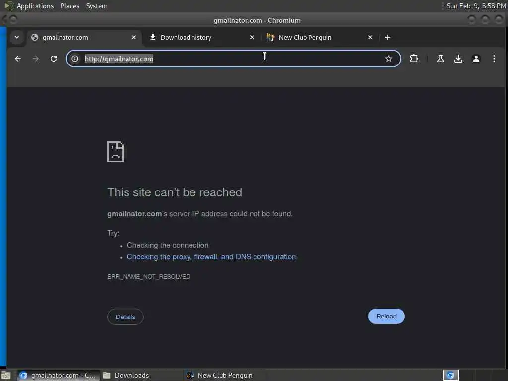Viewport: 508px width, 381px height.
Task: Open Chrome Labs flask icon
Action: pyautogui.click(x=441, y=59)
